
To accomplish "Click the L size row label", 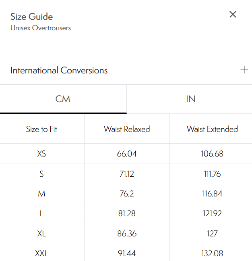I will (x=41, y=213).
